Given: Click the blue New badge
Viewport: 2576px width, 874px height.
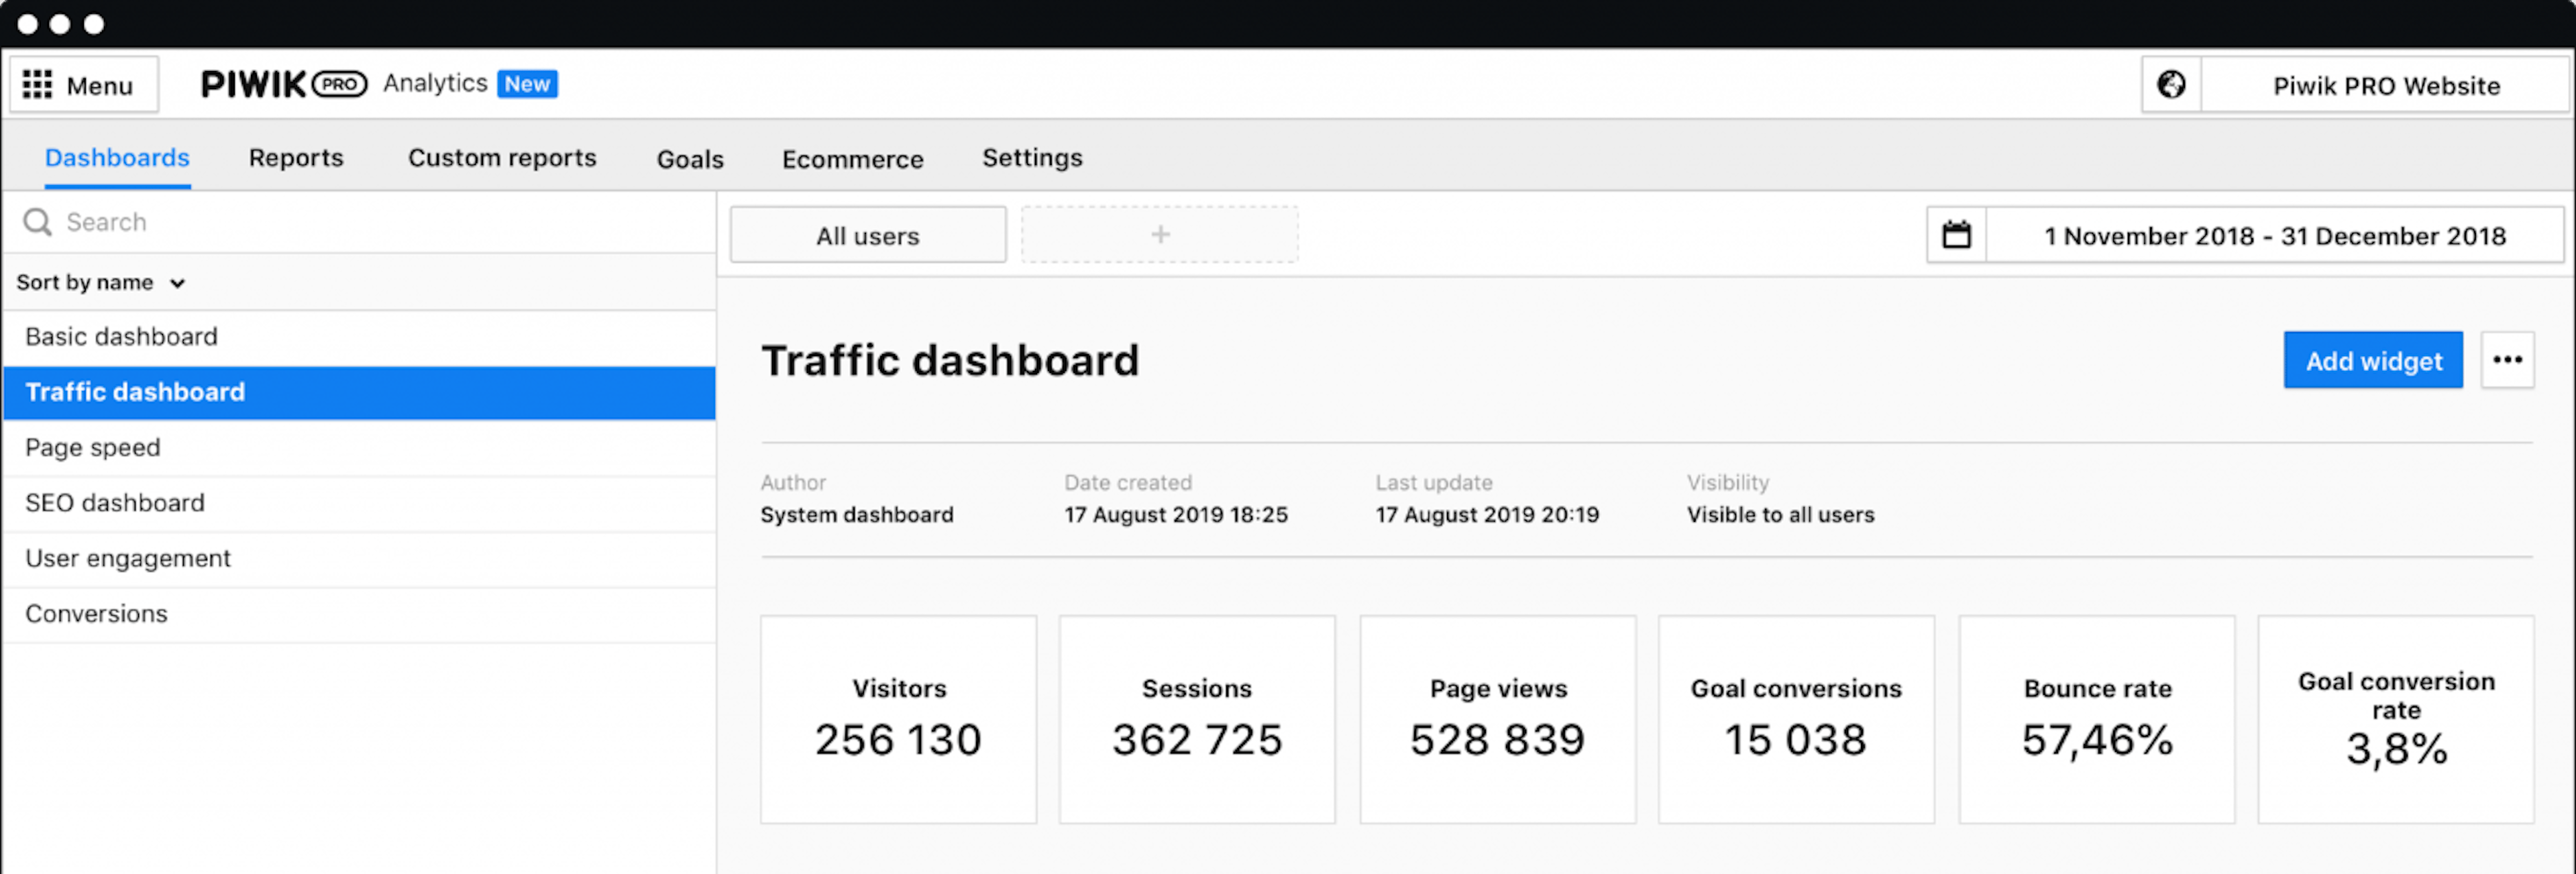Looking at the screenshot, I should point(527,84).
